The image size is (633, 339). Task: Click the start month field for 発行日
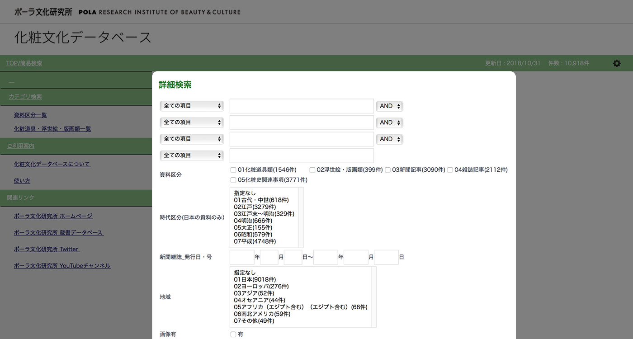[269, 257]
